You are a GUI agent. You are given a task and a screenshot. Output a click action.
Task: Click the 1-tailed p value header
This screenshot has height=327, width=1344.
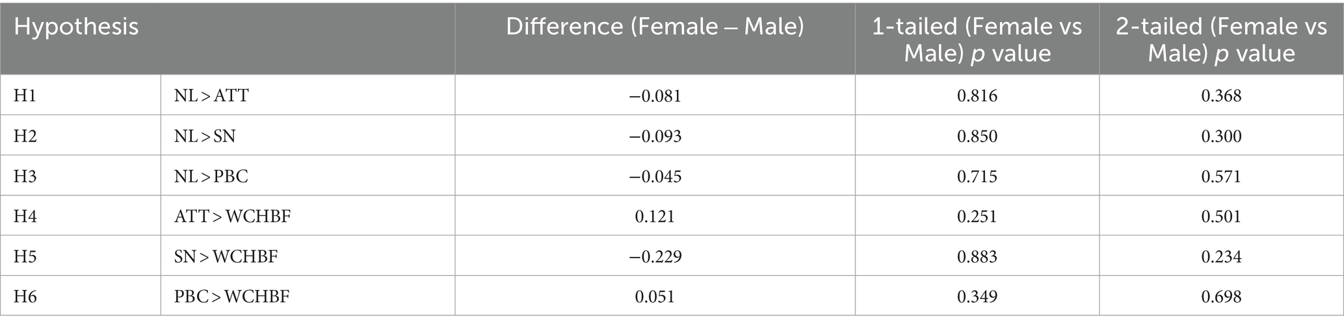click(977, 40)
